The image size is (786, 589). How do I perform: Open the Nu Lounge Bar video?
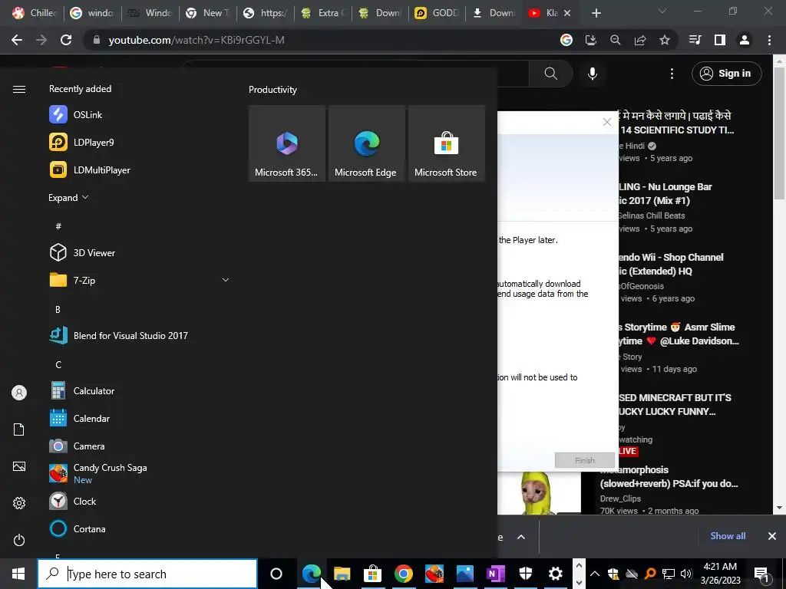[665, 194]
